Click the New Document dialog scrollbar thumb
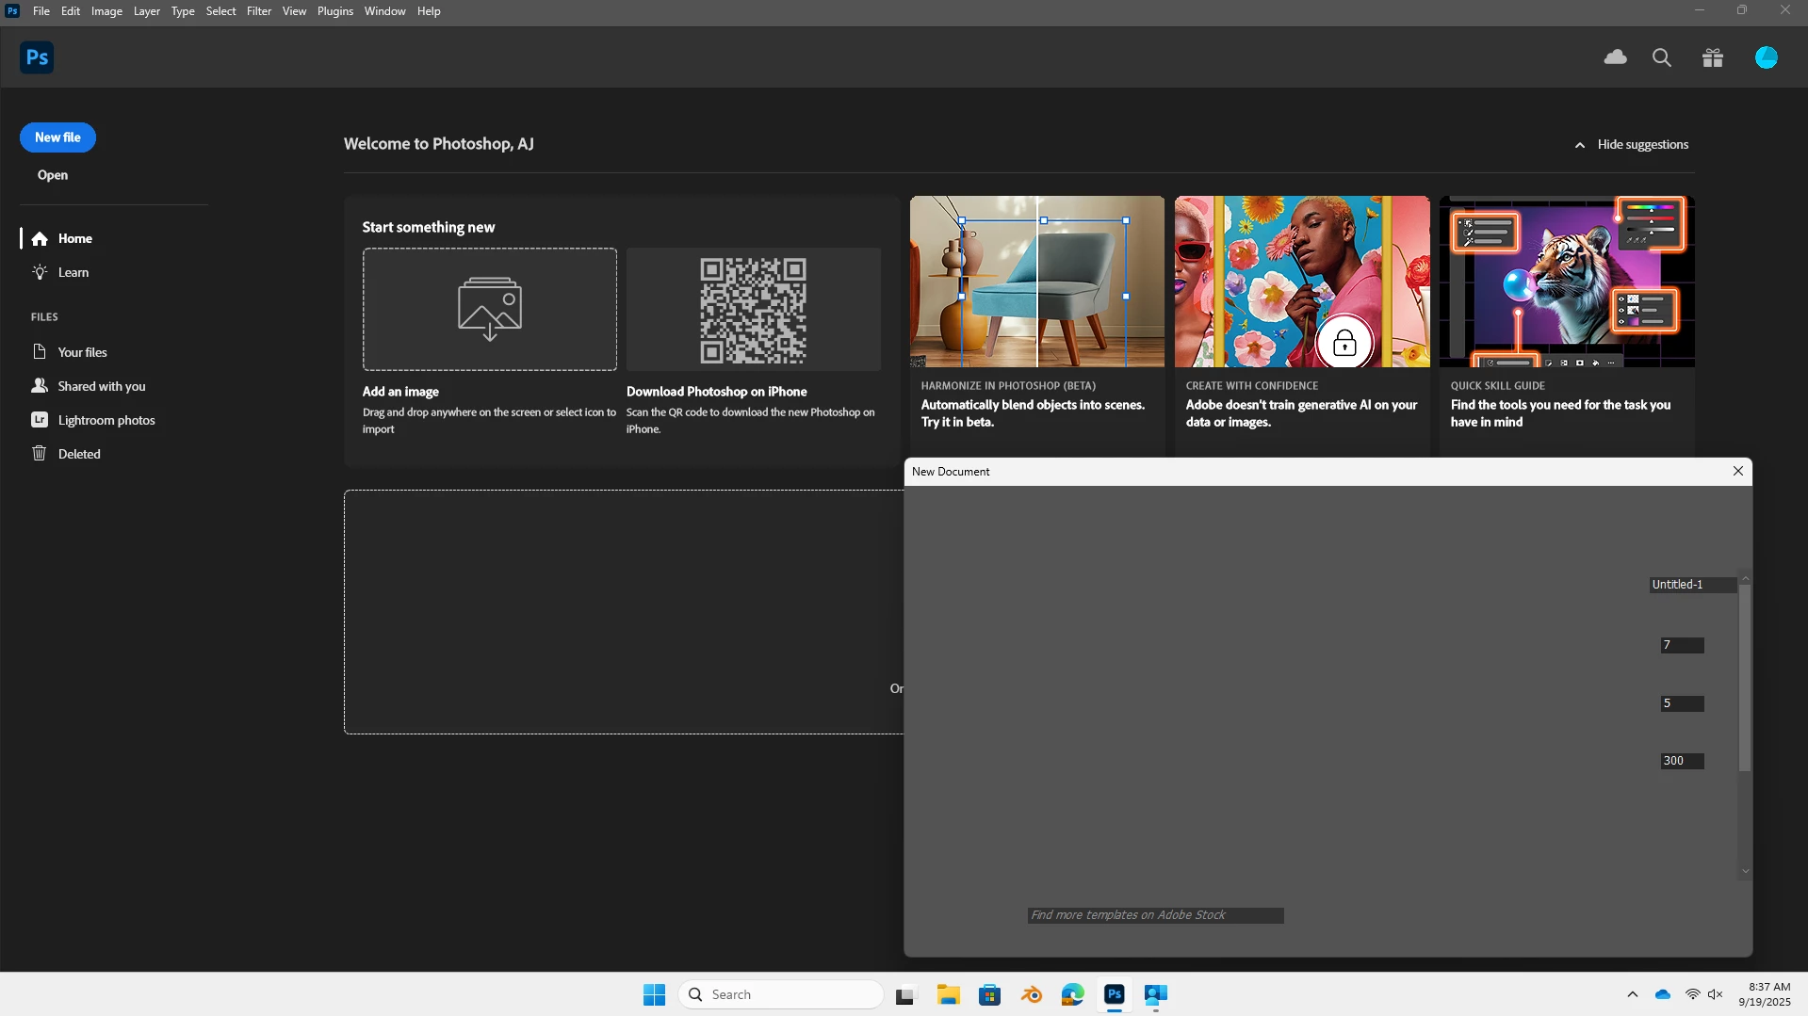This screenshot has width=1808, height=1016. click(1745, 678)
